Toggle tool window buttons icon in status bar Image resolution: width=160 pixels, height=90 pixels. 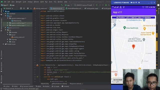tap(1, 89)
